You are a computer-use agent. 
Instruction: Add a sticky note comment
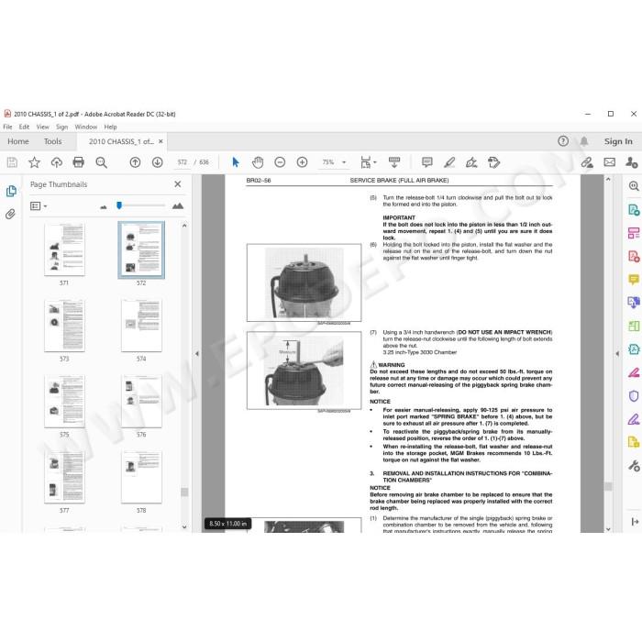(x=427, y=162)
